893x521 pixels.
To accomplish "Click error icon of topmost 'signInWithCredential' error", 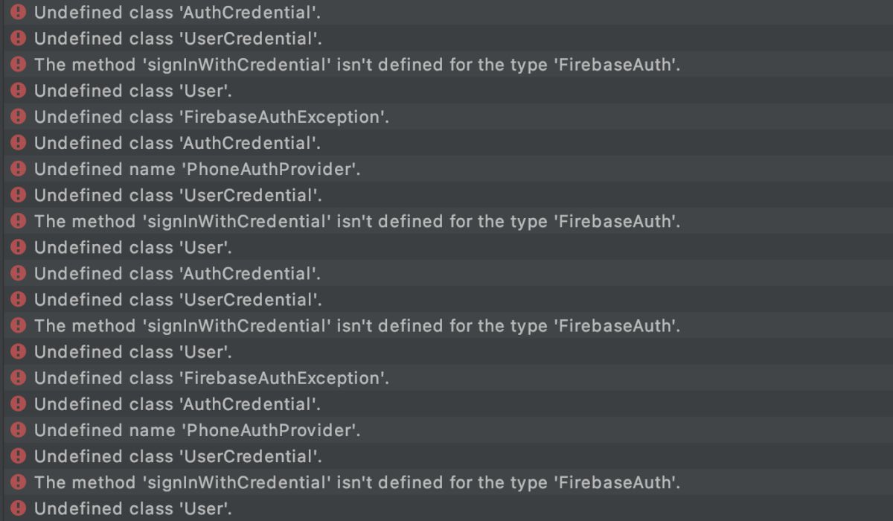I will point(19,64).
